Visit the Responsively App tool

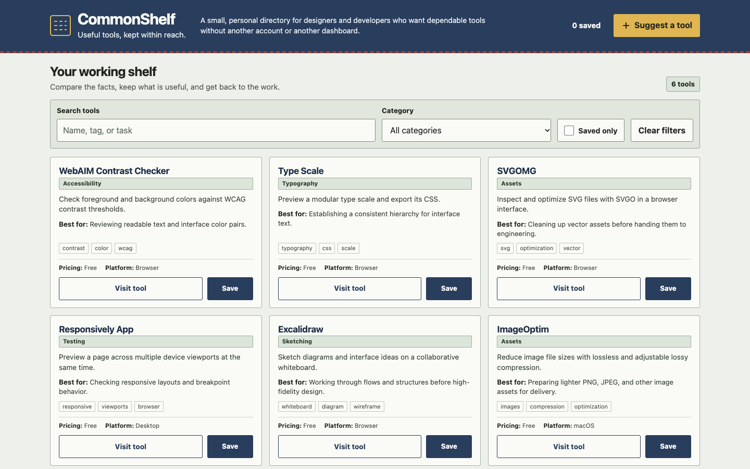[131, 447]
